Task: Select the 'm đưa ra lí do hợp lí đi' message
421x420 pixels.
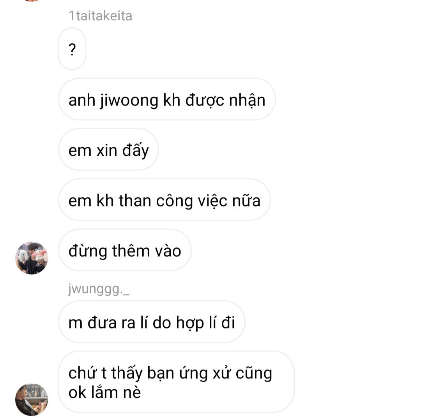Action: point(152,322)
